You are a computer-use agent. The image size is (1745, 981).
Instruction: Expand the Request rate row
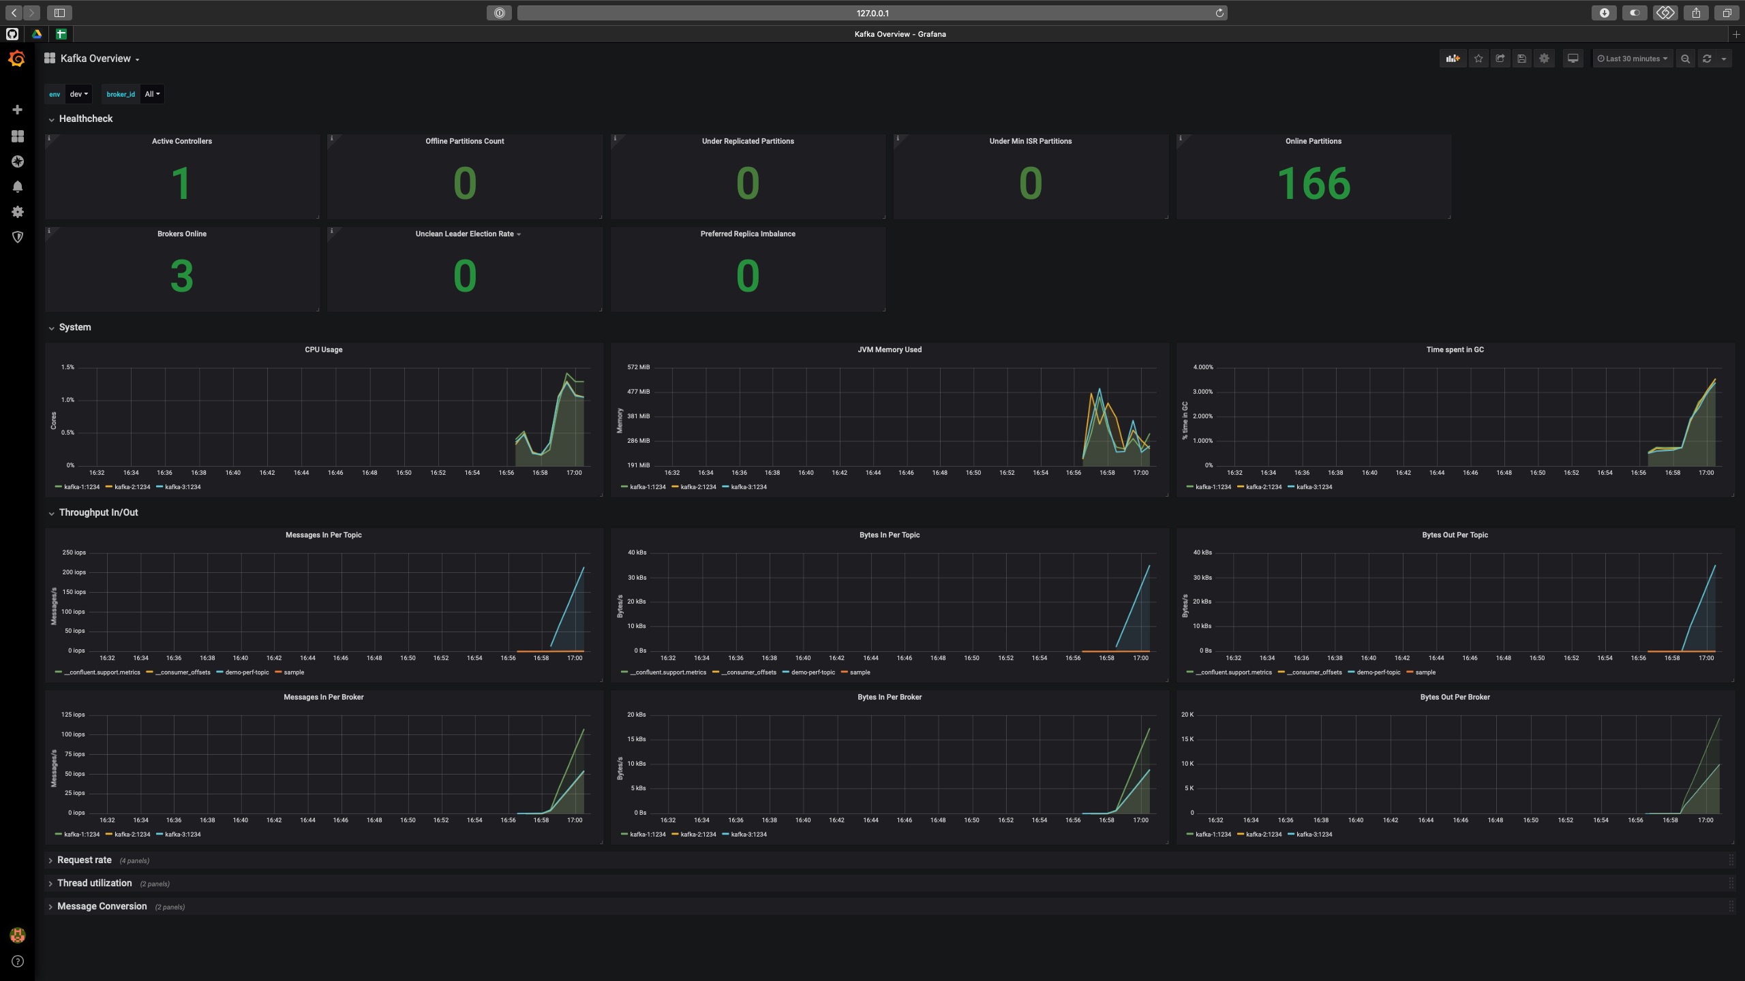coord(84,860)
